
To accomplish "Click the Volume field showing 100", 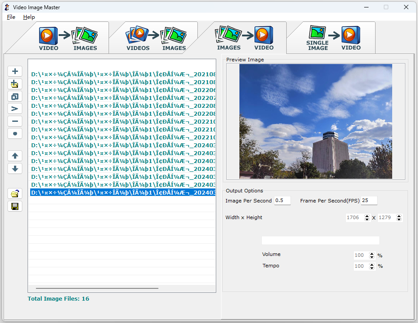I will tap(361, 255).
